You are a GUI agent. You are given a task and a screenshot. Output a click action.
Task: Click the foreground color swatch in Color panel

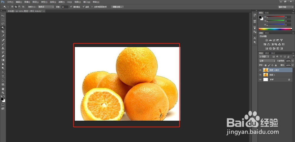(260, 17)
